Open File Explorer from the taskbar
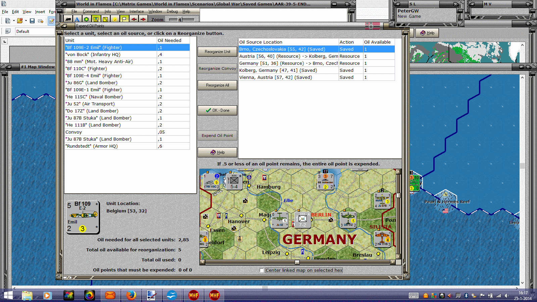 point(27,295)
